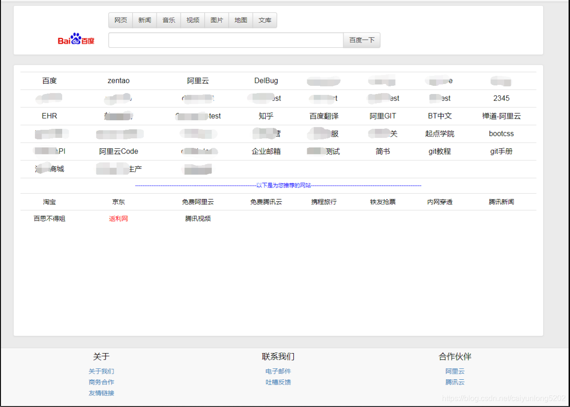Click the 以下是为您推荐的网站 text

[283, 186]
